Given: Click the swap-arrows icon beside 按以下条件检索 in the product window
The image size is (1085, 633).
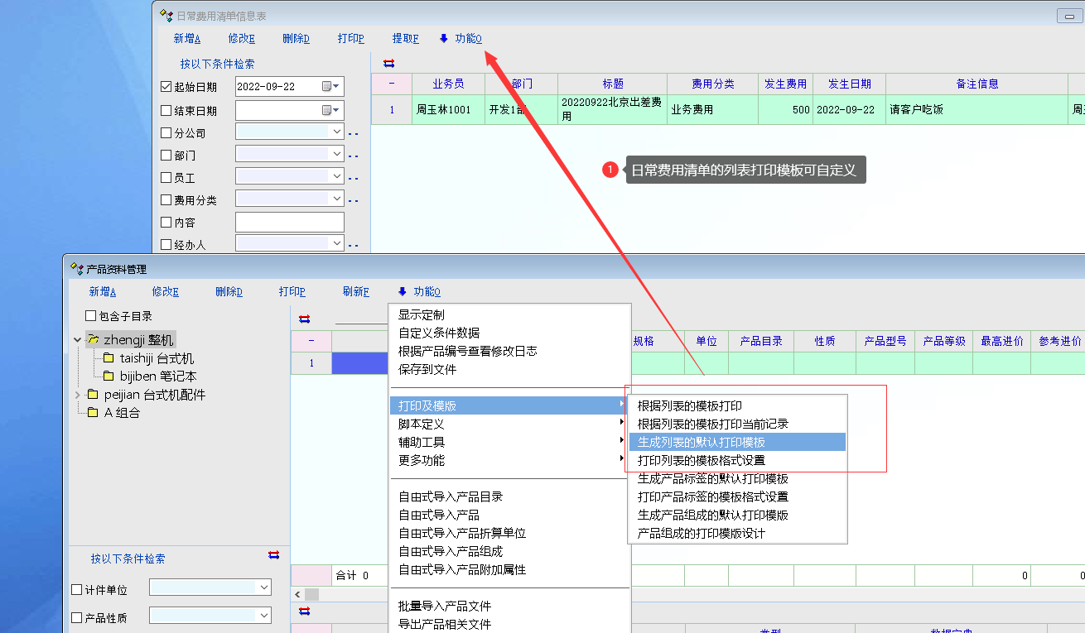Looking at the screenshot, I should click(x=274, y=554).
